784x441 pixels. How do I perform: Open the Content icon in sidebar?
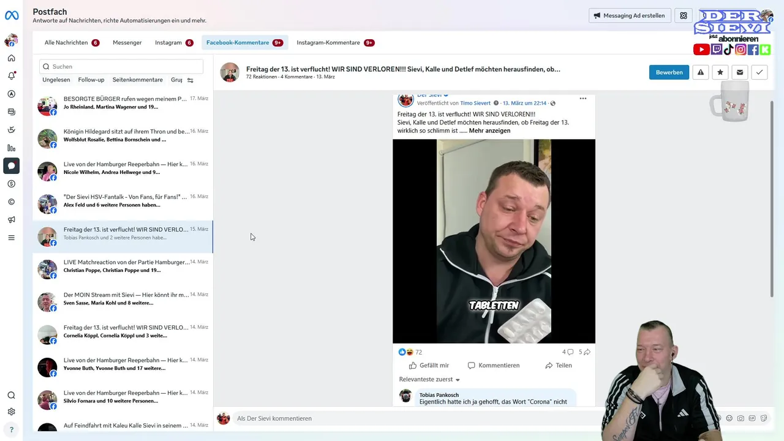(x=11, y=111)
